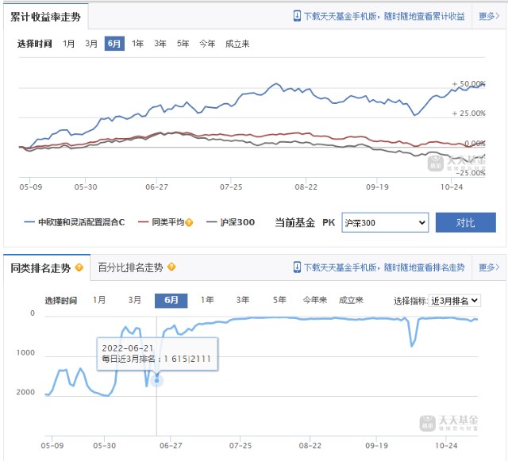Expand 更多 in the cumulative return panel
This screenshot has height=461, width=508.
[488, 16]
